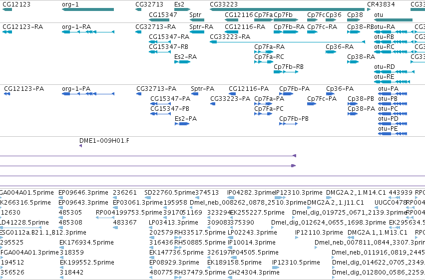Open the SD22760.5prime insertion label
This screenshot has height=280, width=425.
[170, 193]
